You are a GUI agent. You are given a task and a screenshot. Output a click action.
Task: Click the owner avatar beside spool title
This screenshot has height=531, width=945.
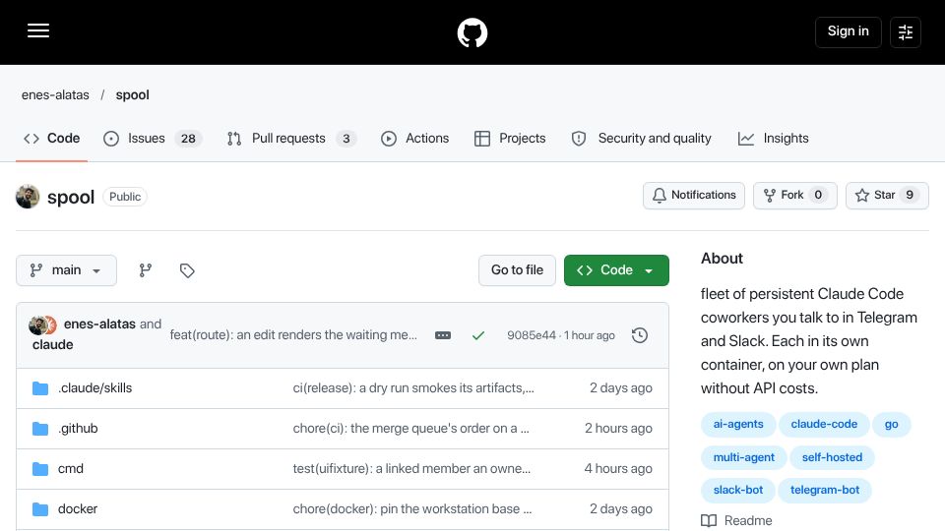click(28, 197)
